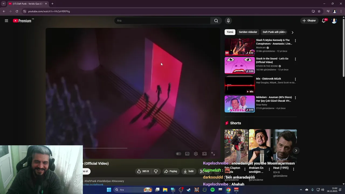Toggle subtitles on the video player
This screenshot has height=194, width=345.
click(187, 154)
